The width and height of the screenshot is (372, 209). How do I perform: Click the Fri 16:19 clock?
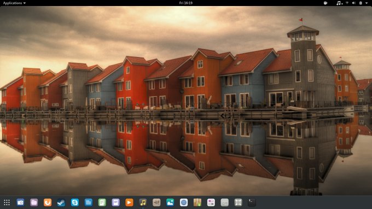tap(186, 3)
